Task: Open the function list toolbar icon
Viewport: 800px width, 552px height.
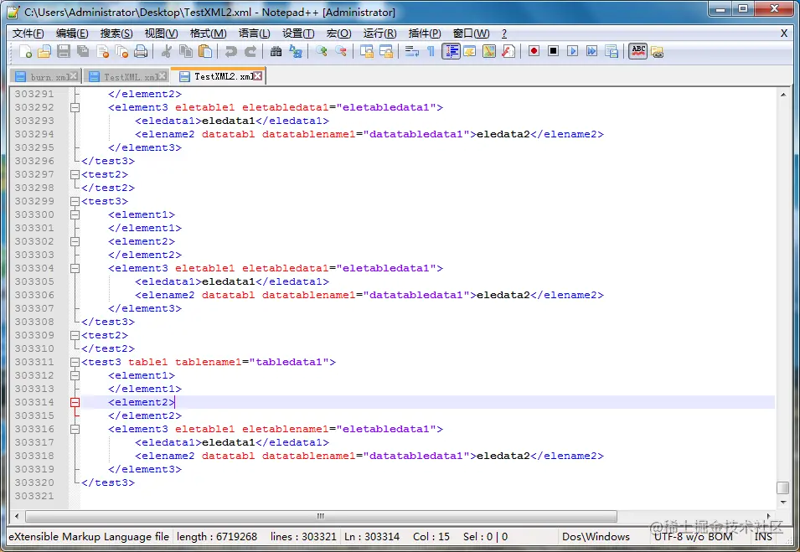Action: click(508, 52)
